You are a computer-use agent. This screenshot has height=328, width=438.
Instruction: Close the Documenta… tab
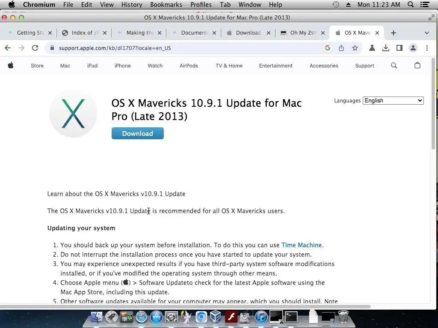click(214, 33)
